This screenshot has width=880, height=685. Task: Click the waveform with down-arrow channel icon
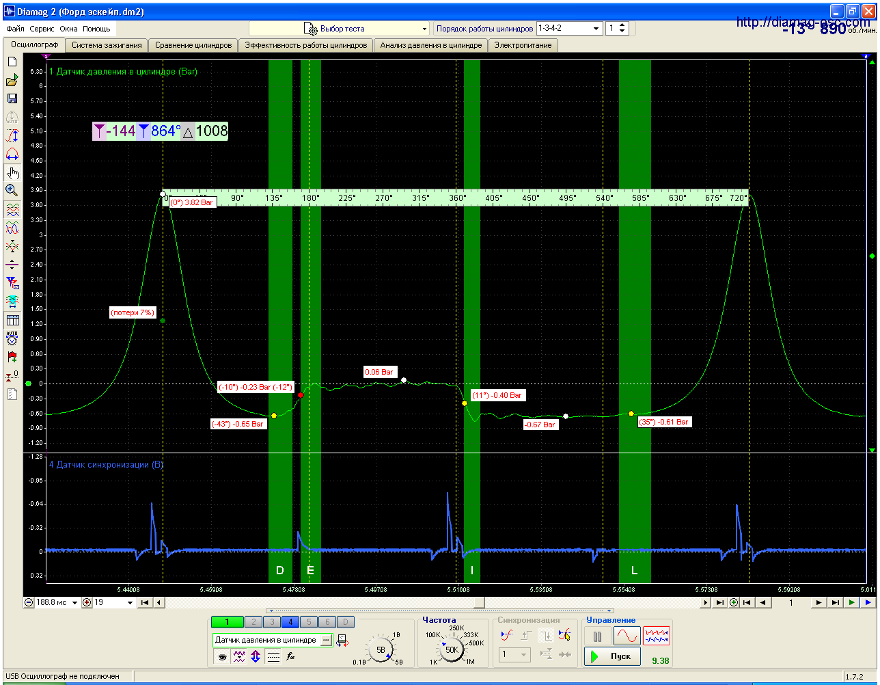(x=238, y=656)
